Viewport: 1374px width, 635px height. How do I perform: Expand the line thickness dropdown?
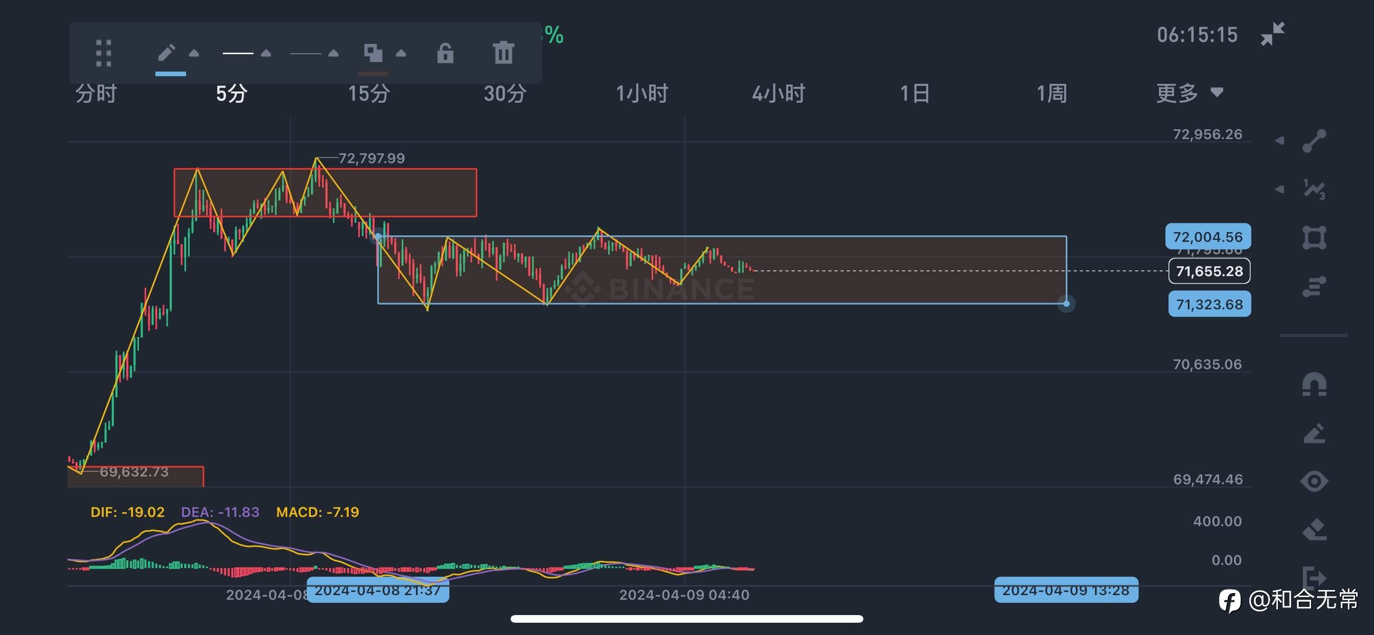coord(266,53)
